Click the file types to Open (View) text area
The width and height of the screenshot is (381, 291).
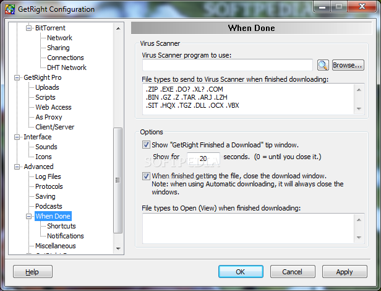pyautogui.click(x=248, y=228)
